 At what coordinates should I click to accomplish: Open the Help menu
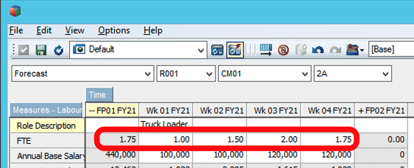(x=153, y=31)
